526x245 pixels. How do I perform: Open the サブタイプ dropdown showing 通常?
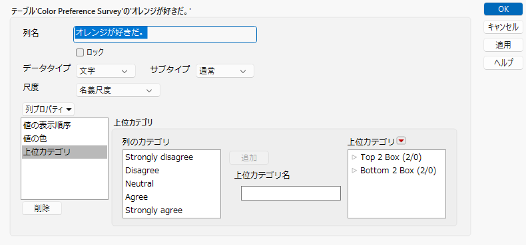[x=225, y=71]
